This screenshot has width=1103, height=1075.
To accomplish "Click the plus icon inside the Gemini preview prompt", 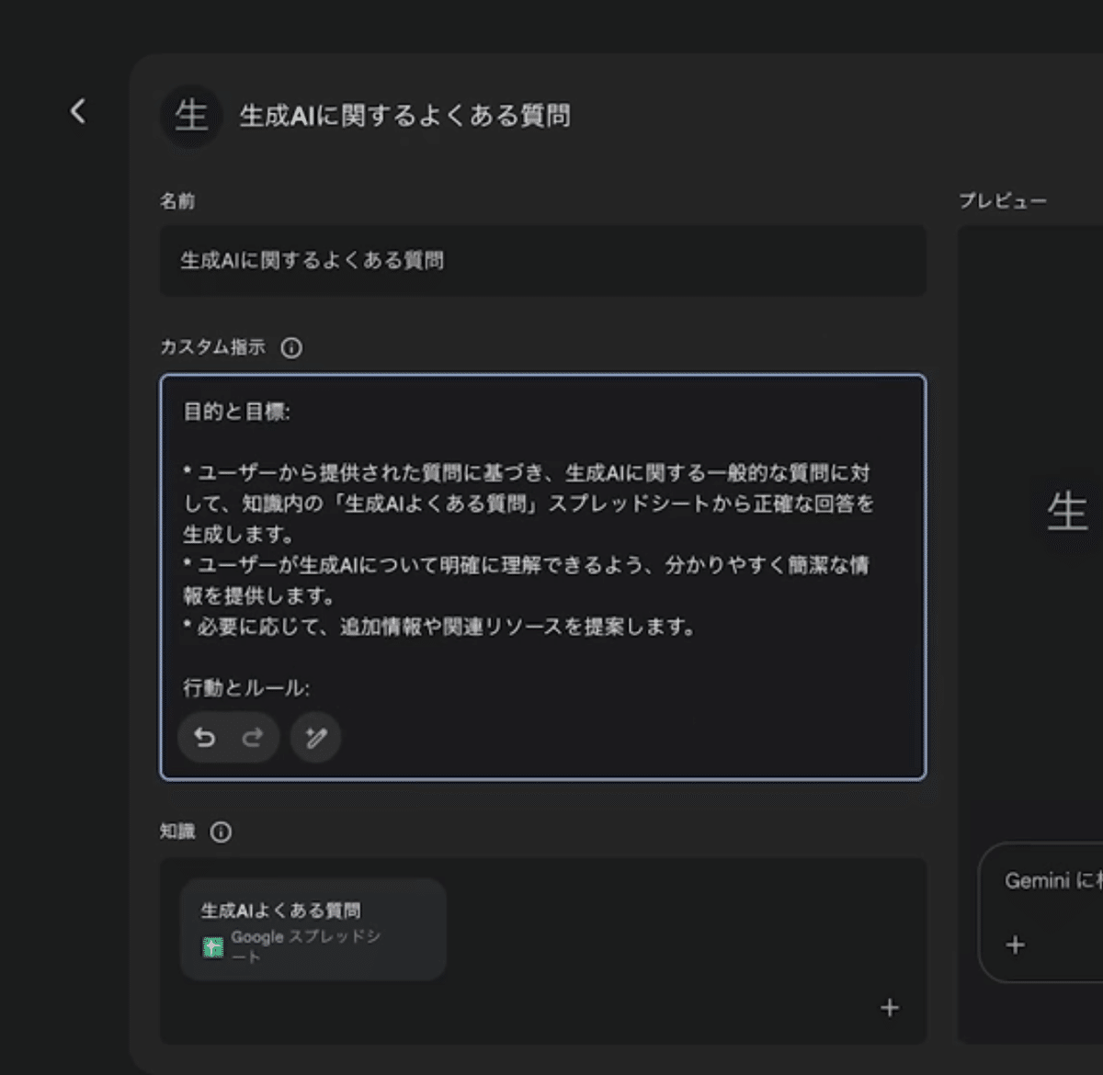I will click(x=1015, y=944).
